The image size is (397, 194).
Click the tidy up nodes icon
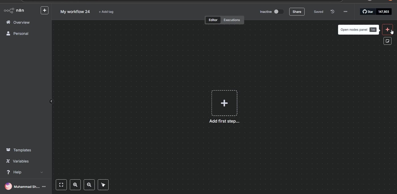coord(103,185)
